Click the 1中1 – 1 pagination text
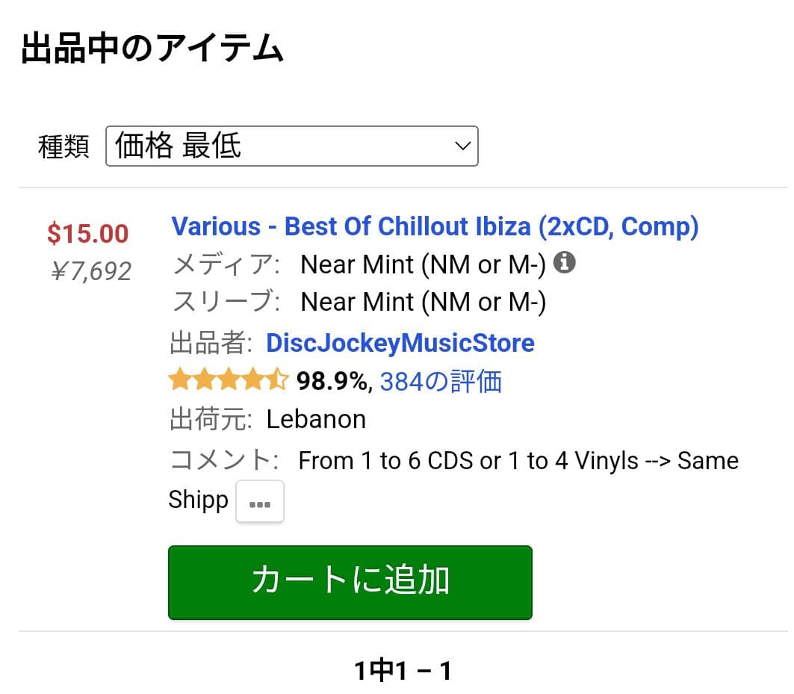 pos(402,670)
